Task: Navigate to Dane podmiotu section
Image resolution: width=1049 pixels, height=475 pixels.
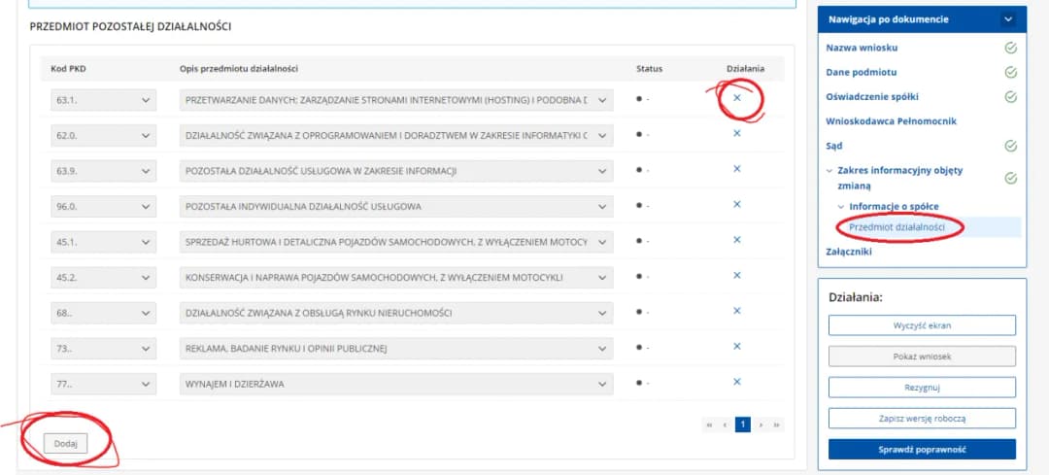Action: 861,72
